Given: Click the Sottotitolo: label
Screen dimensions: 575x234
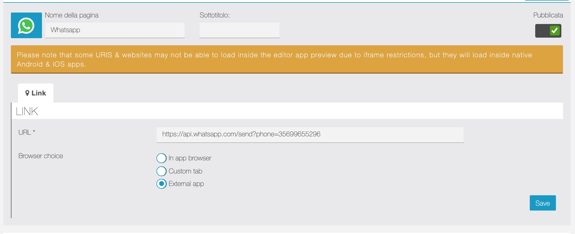Looking at the screenshot, I should pyautogui.click(x=215, y=15).
